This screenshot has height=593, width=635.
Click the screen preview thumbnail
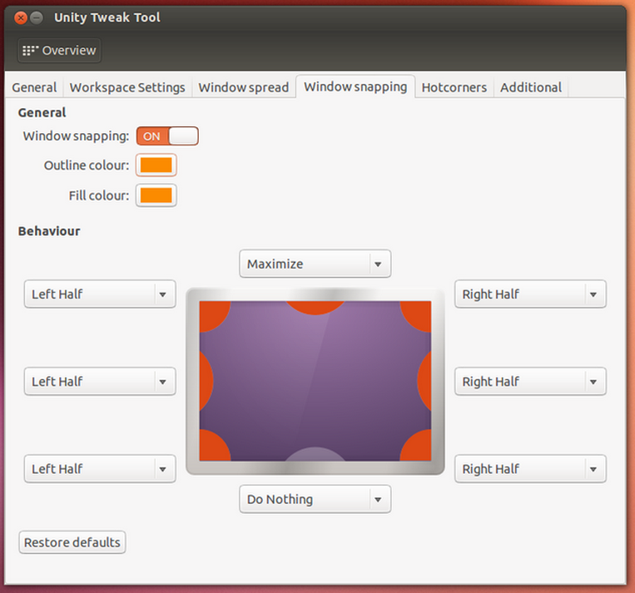(315, 381)
